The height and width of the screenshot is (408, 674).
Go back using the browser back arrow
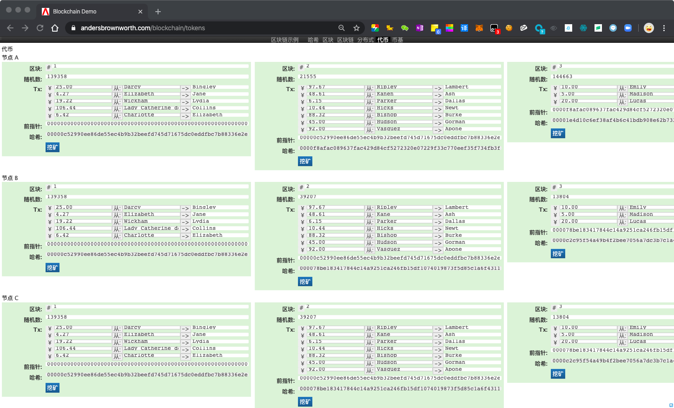tap(10, 28)
